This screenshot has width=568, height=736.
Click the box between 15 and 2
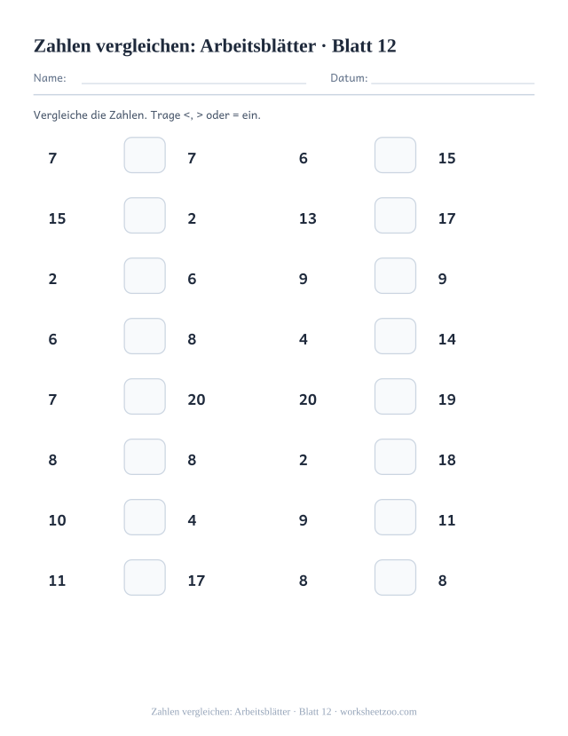(x=145, y=216)
